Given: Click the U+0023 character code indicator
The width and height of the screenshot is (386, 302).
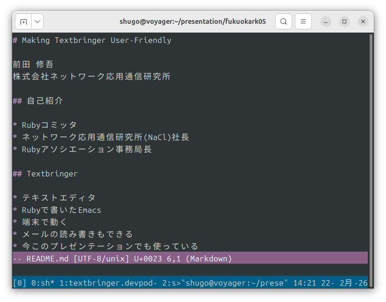Looking at the screenshot, I should [x=148, y=258].
